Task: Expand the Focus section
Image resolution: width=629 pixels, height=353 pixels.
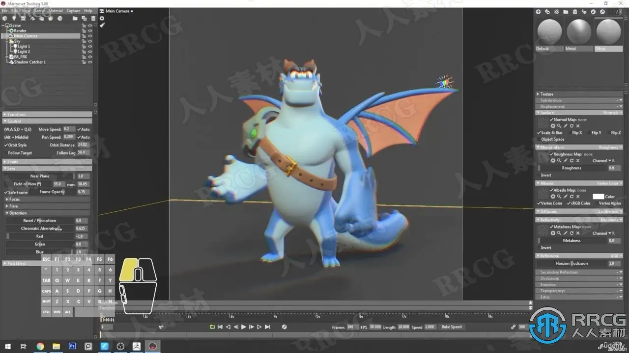Action: click(x=47, y=200)
